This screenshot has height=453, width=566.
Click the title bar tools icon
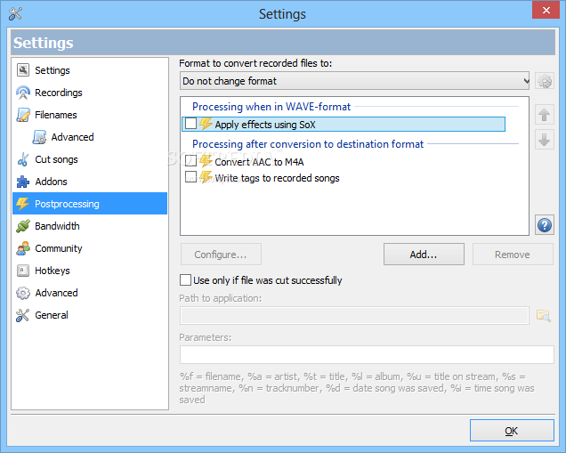15,13
